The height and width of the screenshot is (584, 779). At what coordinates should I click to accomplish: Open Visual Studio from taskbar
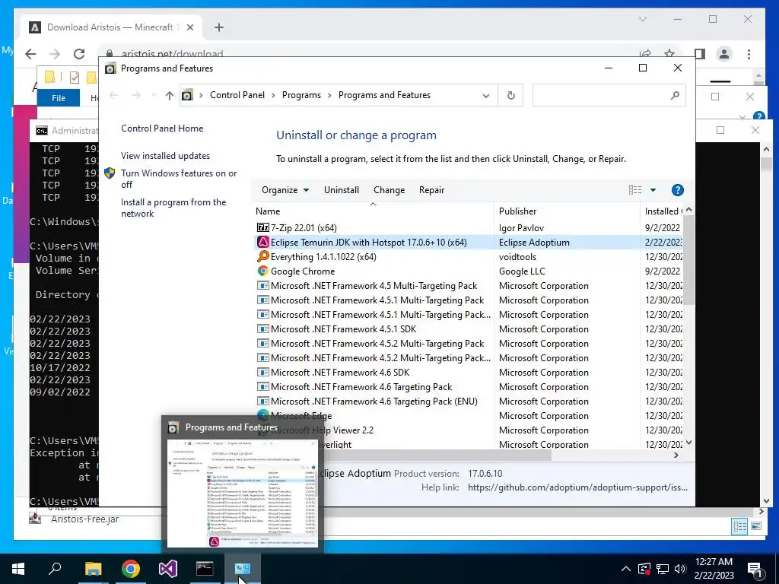[x=168, y=569]
